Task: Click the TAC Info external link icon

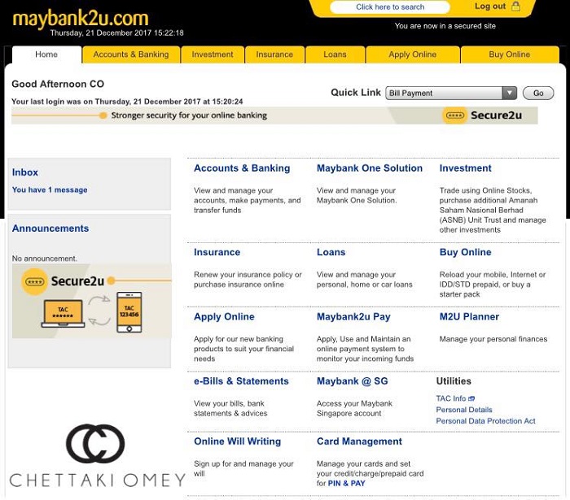Action: [471, 398]
